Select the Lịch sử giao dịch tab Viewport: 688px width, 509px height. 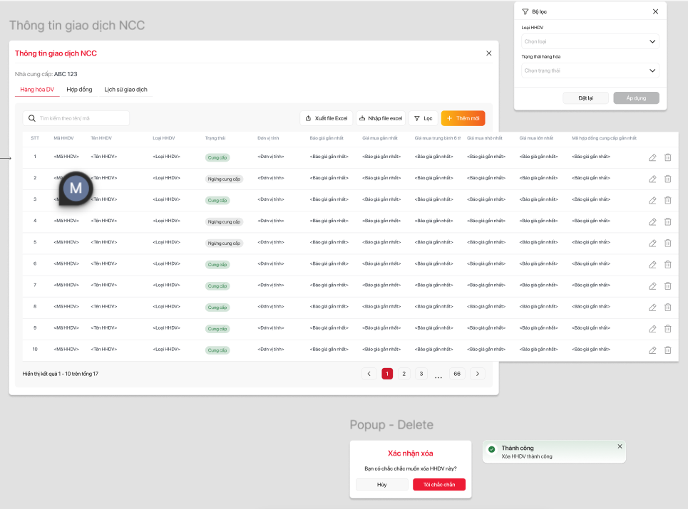(125, 90)
